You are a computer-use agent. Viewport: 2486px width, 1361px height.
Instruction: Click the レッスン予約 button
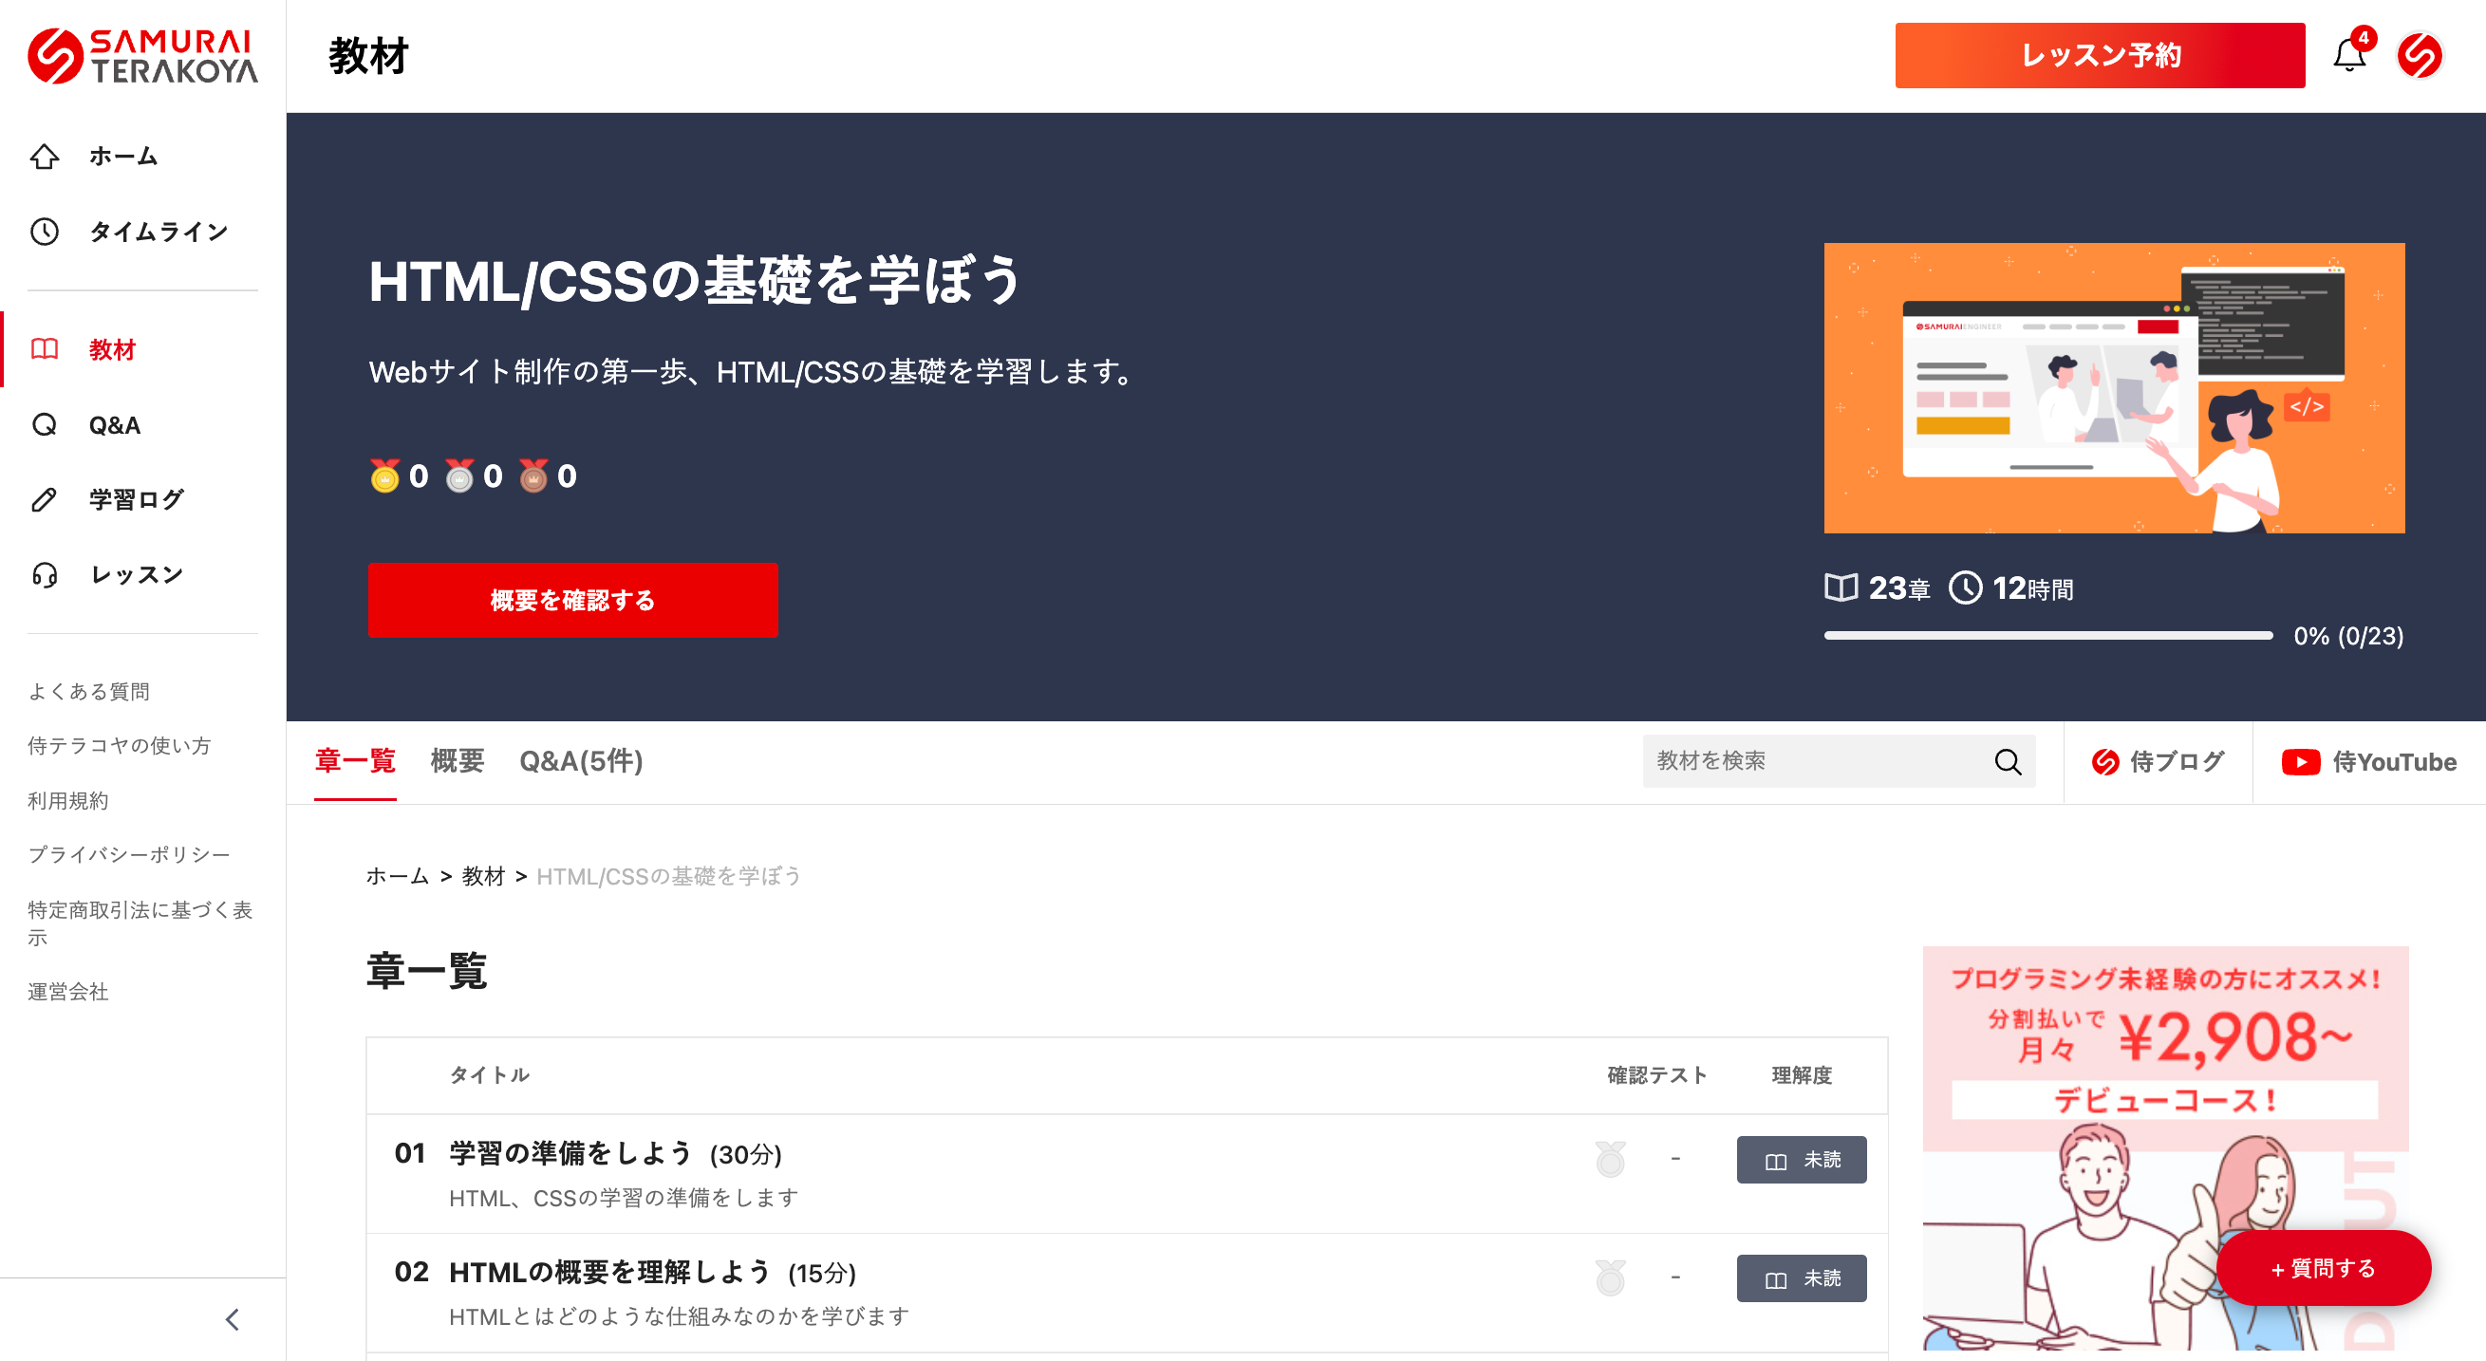pyautogui.click(x=2099, y=56)
